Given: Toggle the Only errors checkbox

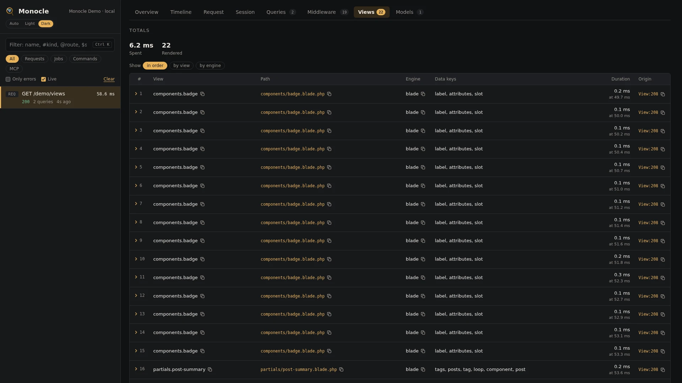Looking at the screenshot, I should coord(8,79).
